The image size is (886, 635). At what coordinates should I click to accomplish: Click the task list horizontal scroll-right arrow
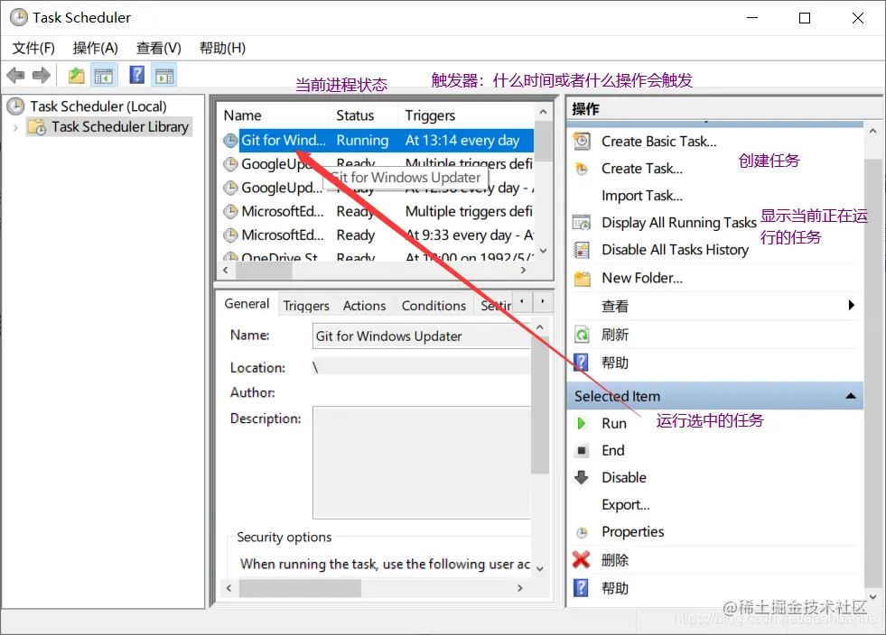523,271
